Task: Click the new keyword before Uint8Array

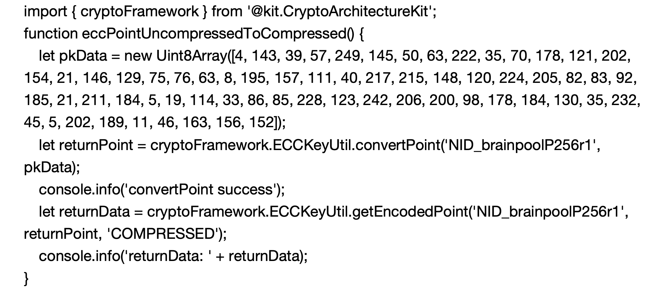Action: (x=138, y=56)
